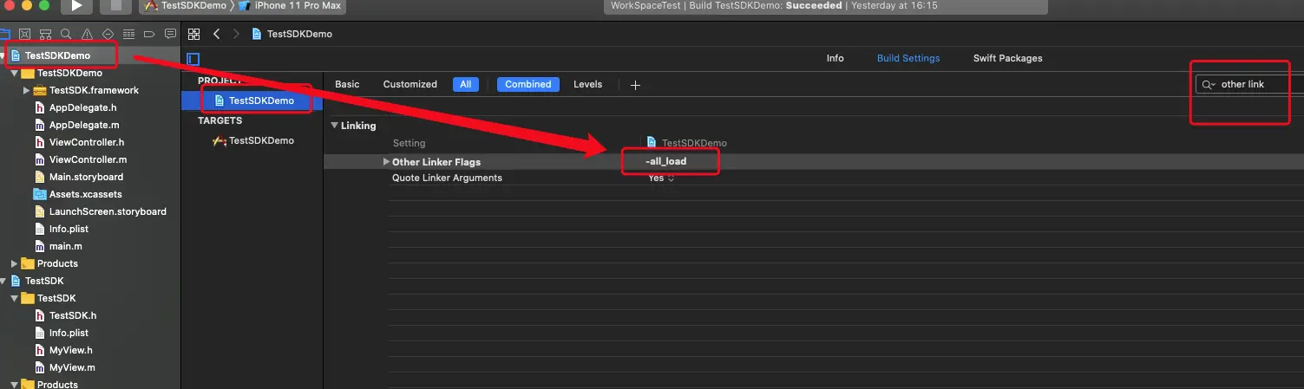Go forward in editor history
Screen dimensions: 1304x389
coord(236,34)
